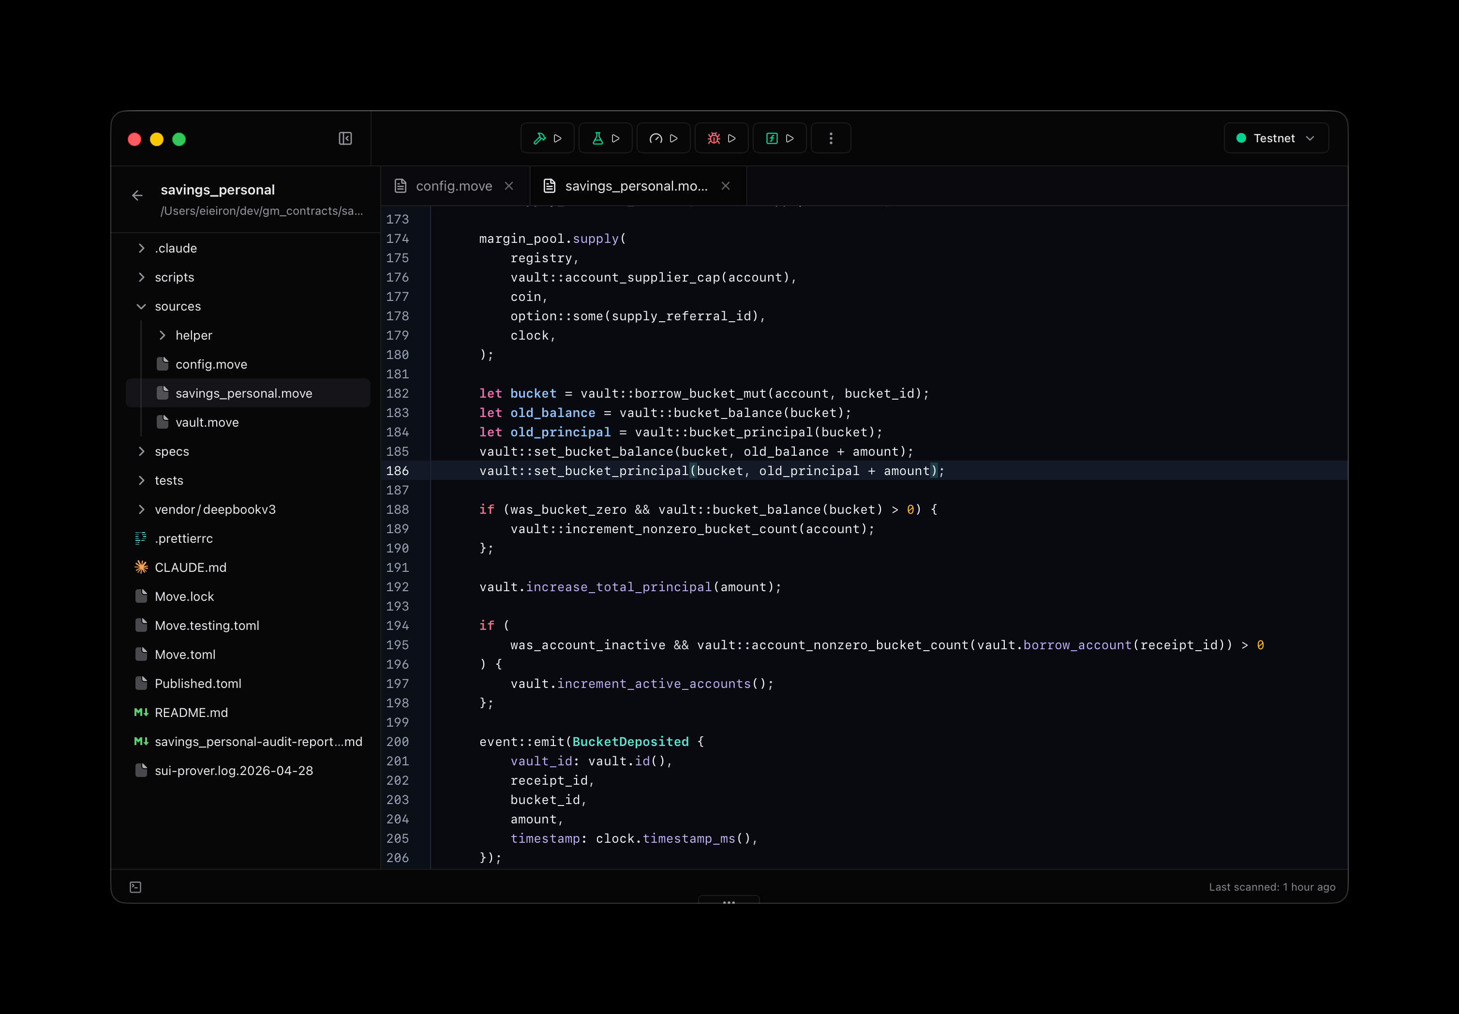1459x1014 pixels.
Task: Open vault.move from the sources folder
Action: 248,422
